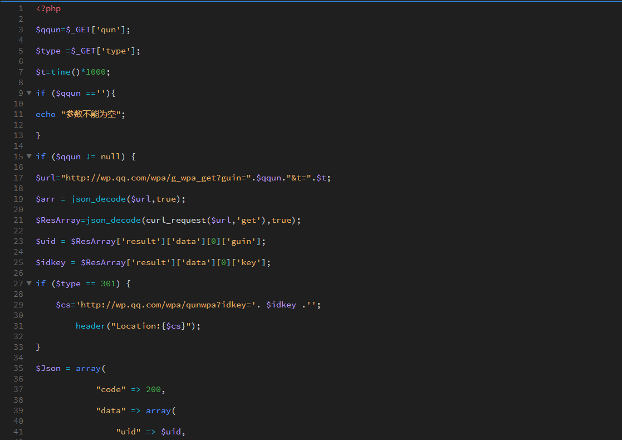
Task: Collapse the if ($qqun != null) block
Action: click(x=29, y=157)
